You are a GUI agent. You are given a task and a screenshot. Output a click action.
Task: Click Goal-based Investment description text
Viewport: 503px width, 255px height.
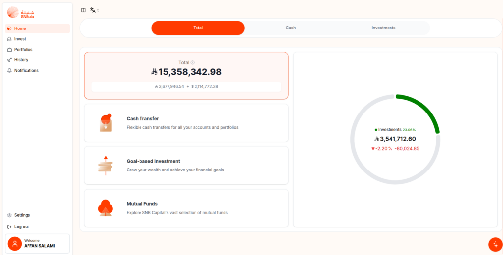tap(175, 170)
